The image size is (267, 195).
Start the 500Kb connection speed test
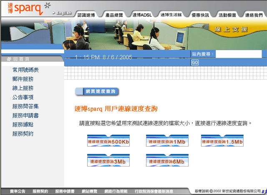click(x=108, y=141)
